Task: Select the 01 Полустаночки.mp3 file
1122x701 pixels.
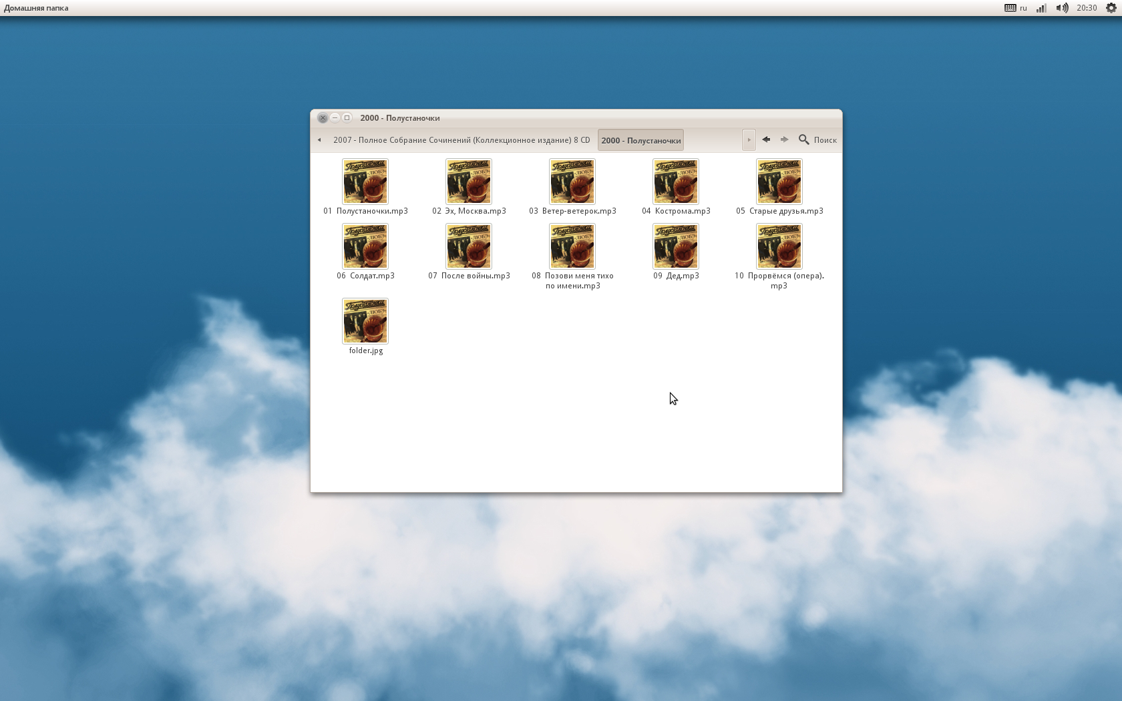Action: point(365,182)
